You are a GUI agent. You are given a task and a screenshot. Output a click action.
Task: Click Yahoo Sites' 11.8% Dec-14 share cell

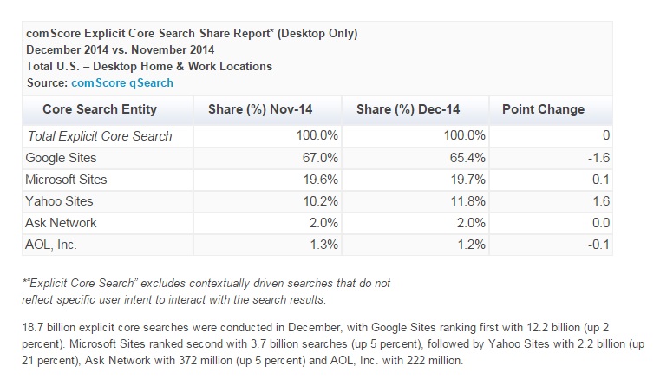tap(466, 201)
